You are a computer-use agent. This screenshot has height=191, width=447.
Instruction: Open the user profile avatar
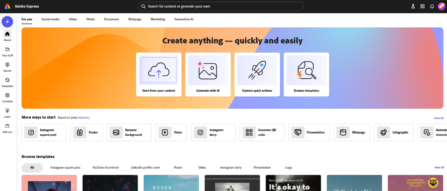click(x=441, y=6)
